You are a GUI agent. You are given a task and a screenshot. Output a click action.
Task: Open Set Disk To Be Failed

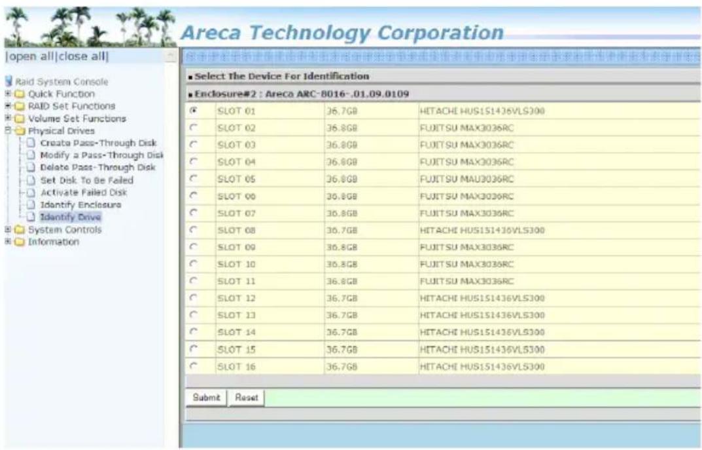(x=87, y=180)
